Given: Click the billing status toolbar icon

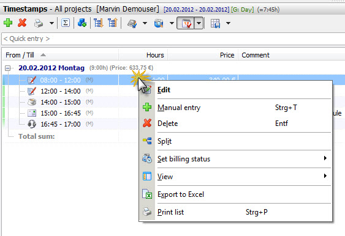Looking at the screenshot, I should [132, 23].
